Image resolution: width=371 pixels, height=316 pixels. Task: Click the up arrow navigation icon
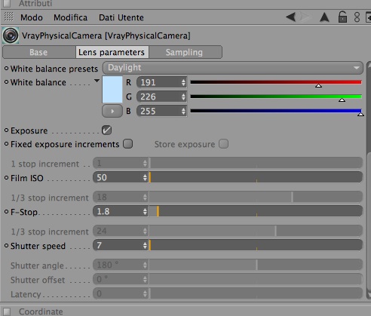point(324,17)
